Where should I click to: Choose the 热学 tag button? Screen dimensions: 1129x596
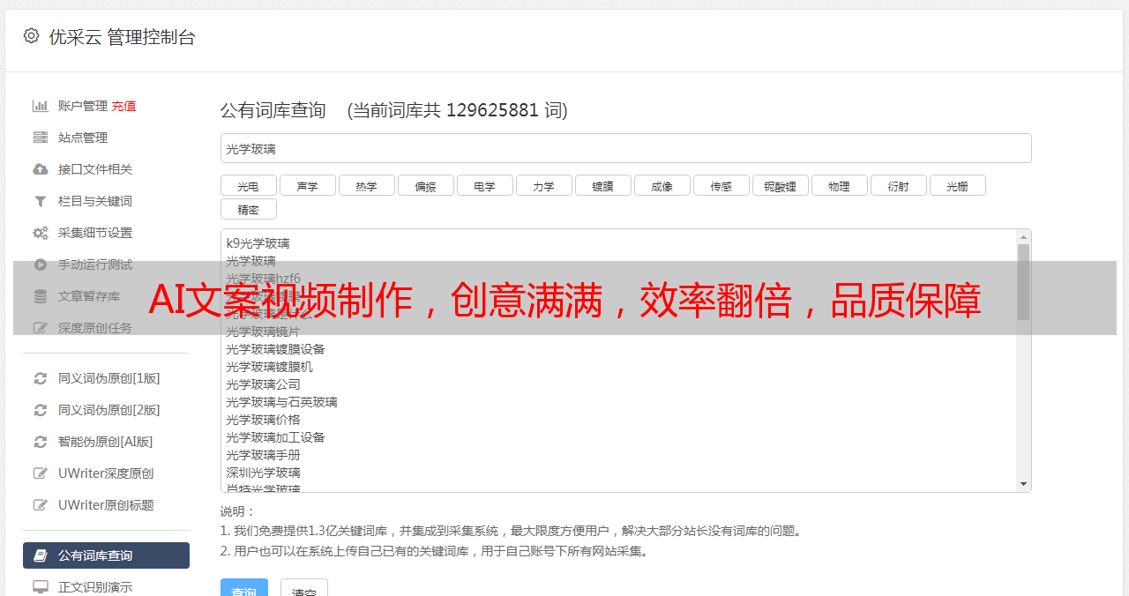tap(366, 185)
